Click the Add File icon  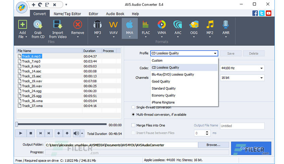point(22,24)
